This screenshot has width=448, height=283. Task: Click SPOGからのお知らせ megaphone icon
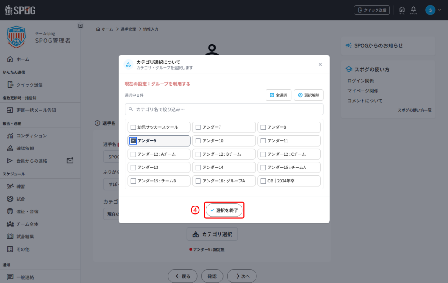(x=349, y=45)
